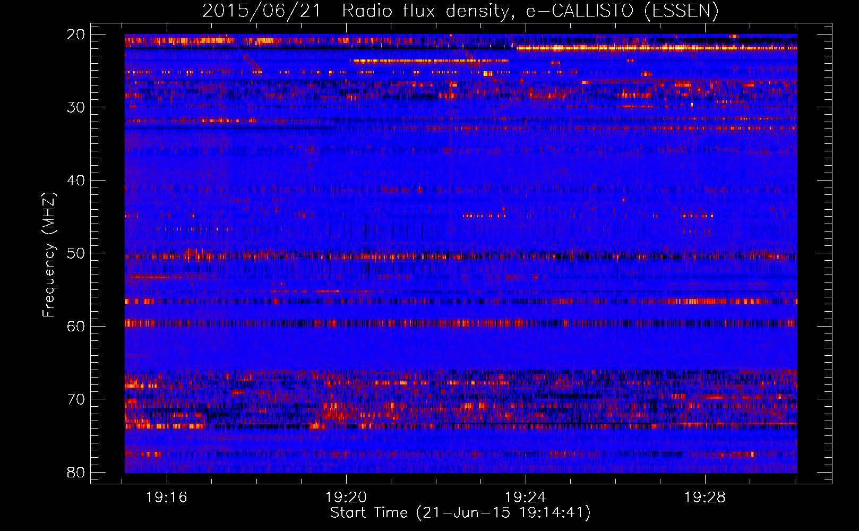The height and width of the screenshot is (531, 859).
Task: Select the 50 MHz frequency tick label
Action: [76, 253]
